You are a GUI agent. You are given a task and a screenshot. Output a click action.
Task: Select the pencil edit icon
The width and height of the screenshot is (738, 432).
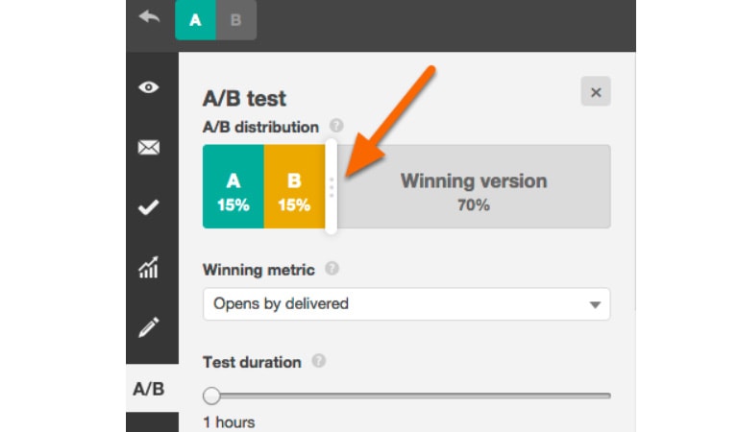tap(149, 327)
